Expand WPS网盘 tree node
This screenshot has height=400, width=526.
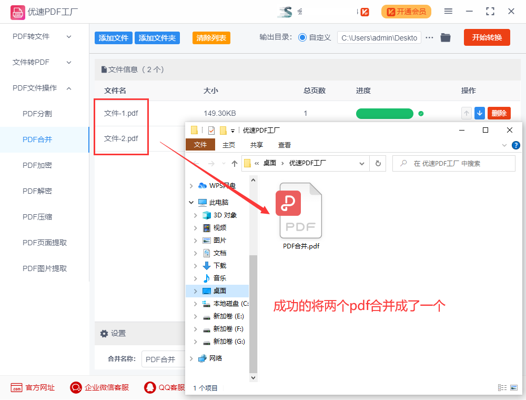tap(191, 186)
